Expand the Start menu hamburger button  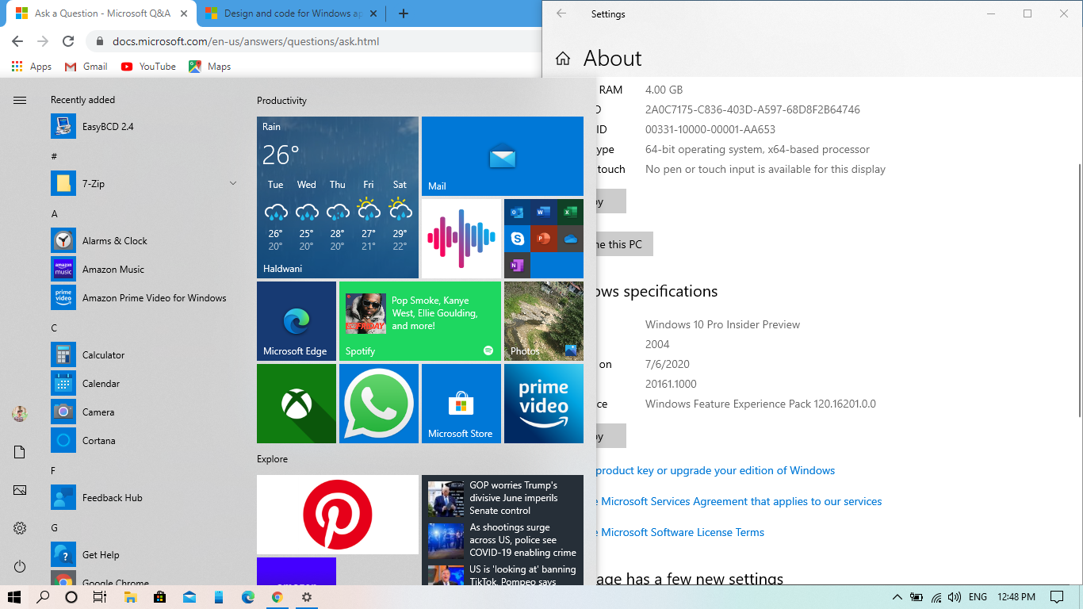20,100
